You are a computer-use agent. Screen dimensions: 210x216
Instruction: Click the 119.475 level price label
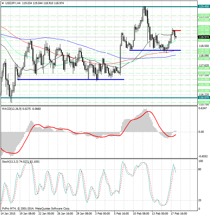[204, 27]
